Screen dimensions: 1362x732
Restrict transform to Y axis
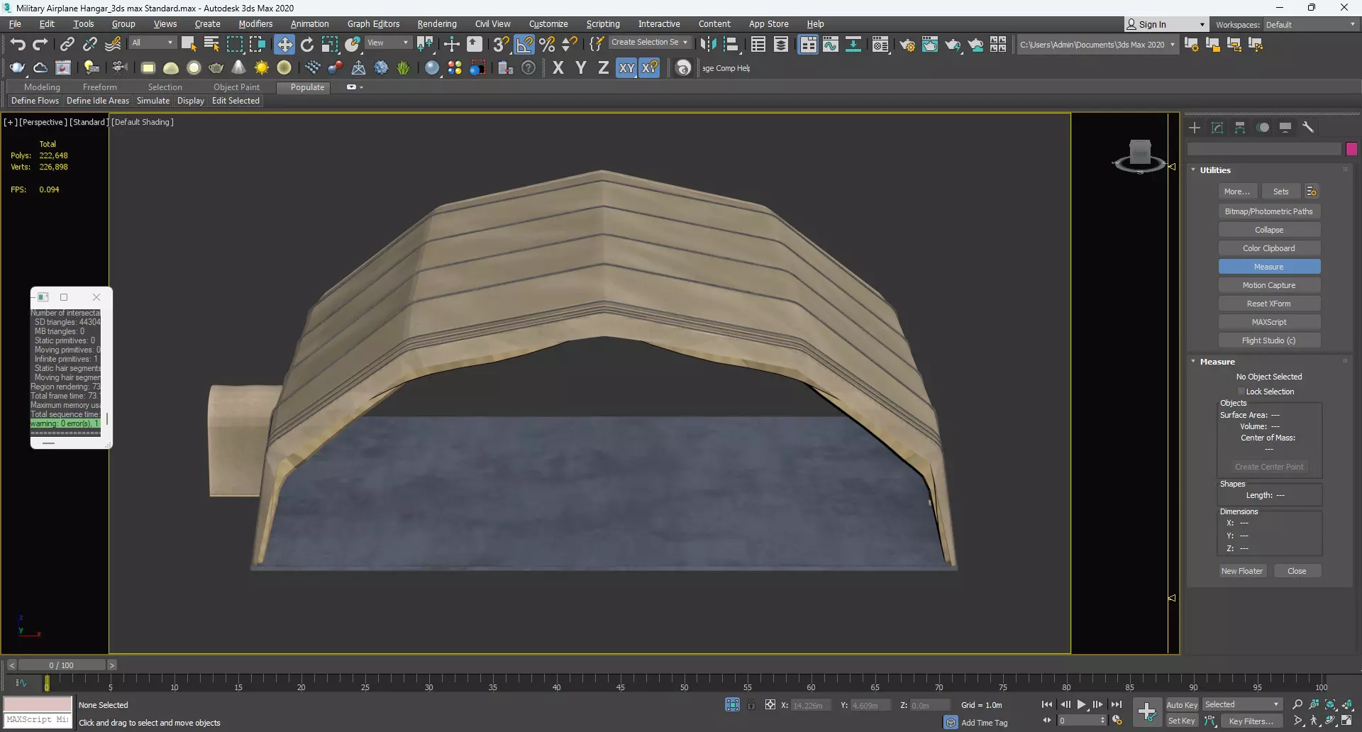coord(581,67)
